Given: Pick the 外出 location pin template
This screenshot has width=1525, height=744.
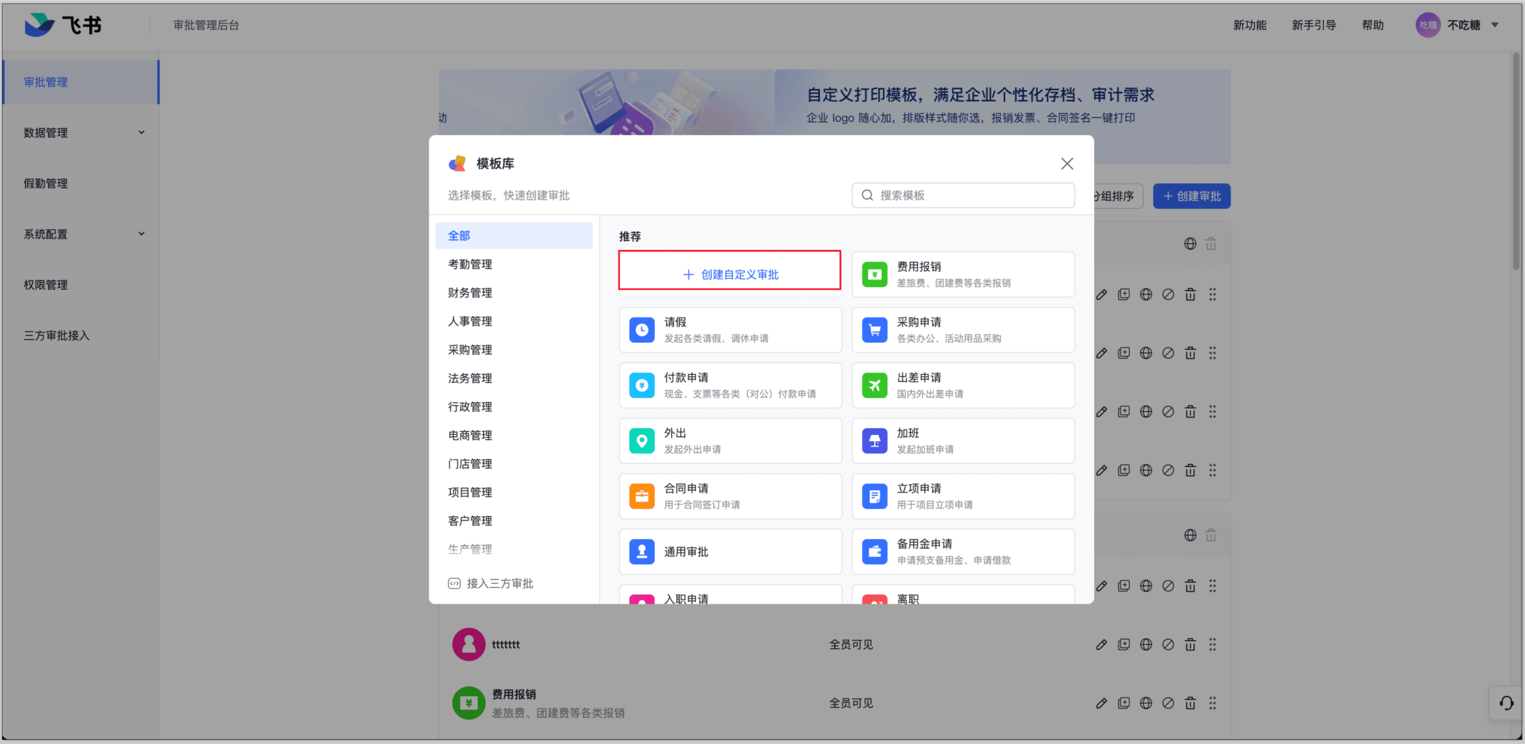Looking at the screenshot, I should [642, 441].
